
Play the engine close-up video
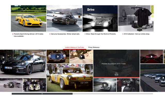[128, 85]
